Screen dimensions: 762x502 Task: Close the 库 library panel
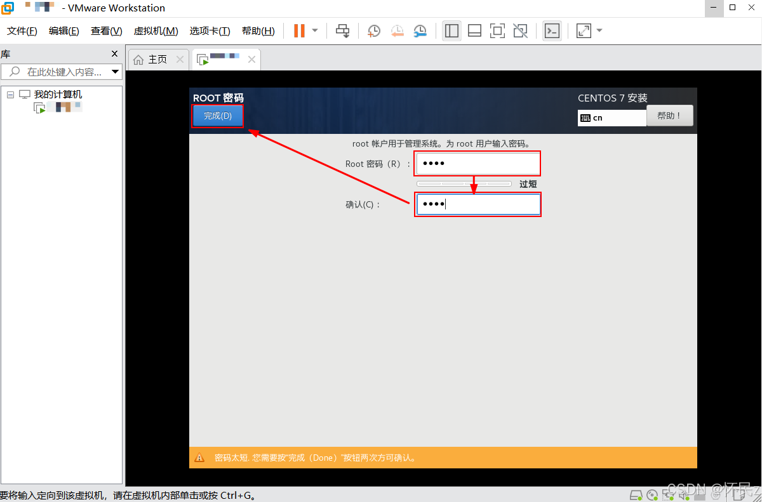(x=115, y=54)
